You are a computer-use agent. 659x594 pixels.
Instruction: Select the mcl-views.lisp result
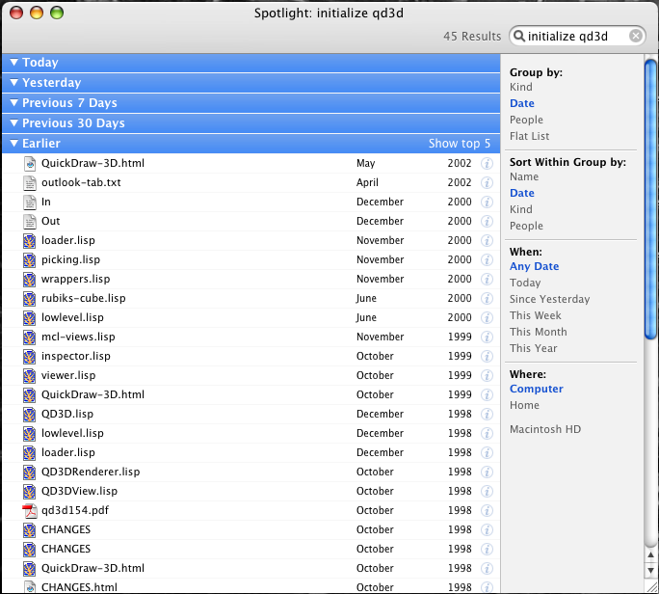click(x=250, y=337)
